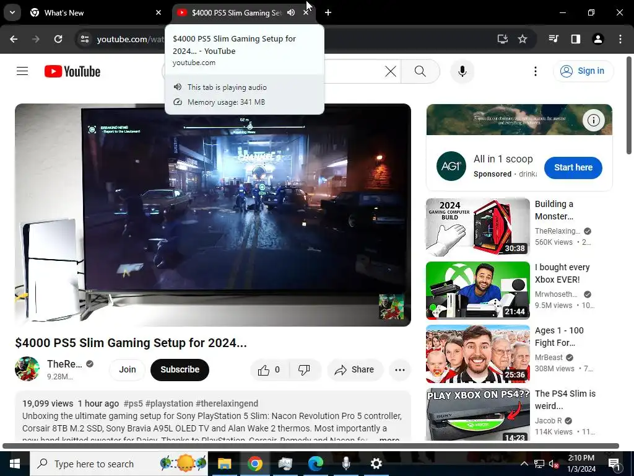Open the Ages 1 - 100 Fight For... thumbnail
Screen dimensions: 634x476
click(x=477, y=354)
